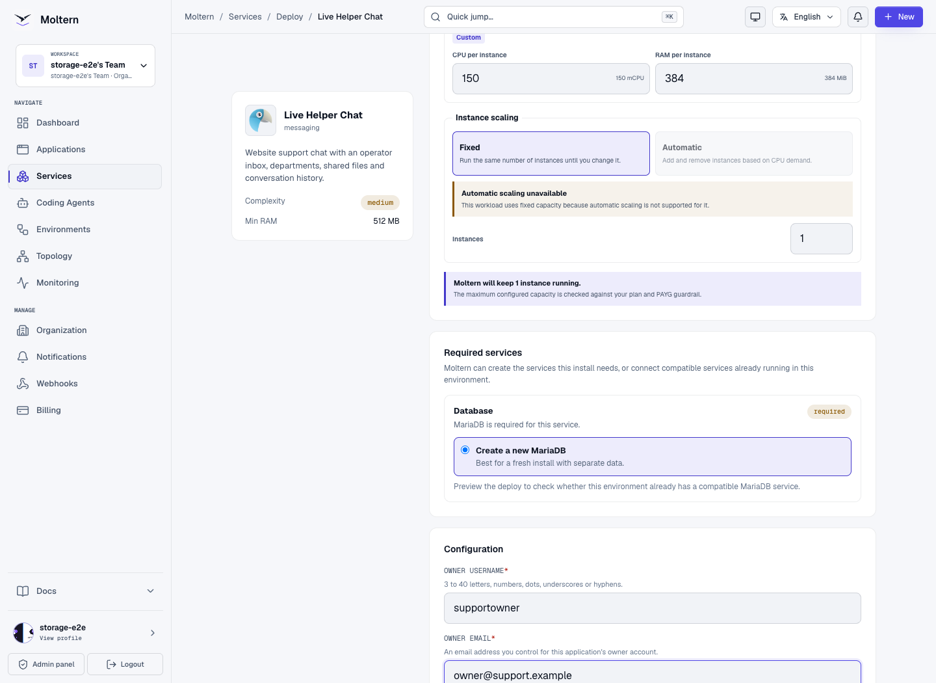This screenshot has height=683, width=936.
Task: Open the English language dropdown
Action: click(x=807, y=17)
